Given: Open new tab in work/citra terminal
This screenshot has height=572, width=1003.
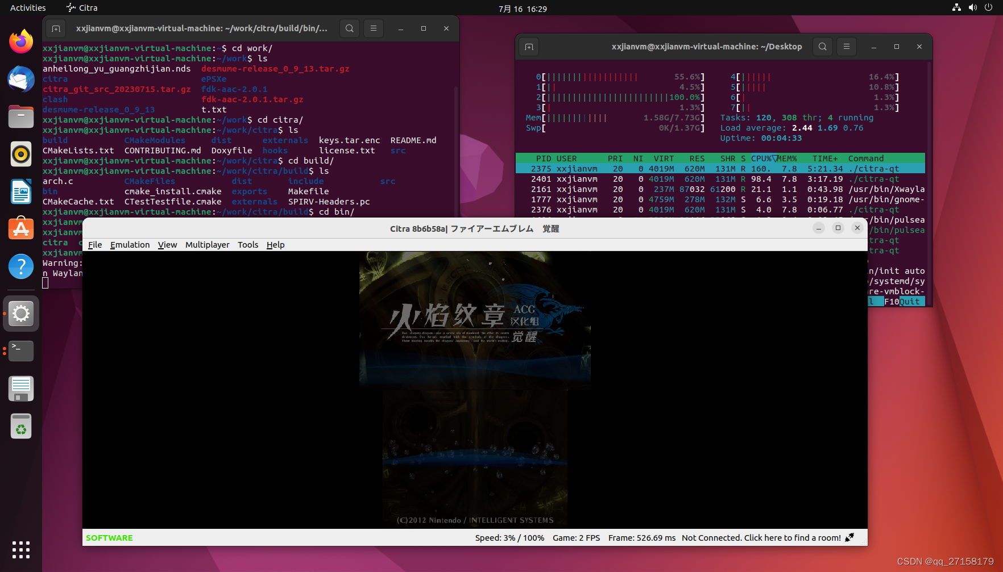Looking at the screenshot, I should point(56,28).
